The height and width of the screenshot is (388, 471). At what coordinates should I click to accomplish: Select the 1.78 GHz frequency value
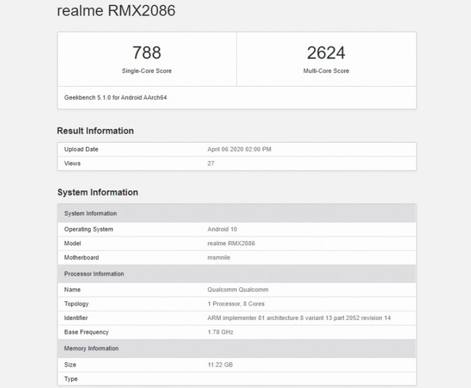click(x=220, y=332)
